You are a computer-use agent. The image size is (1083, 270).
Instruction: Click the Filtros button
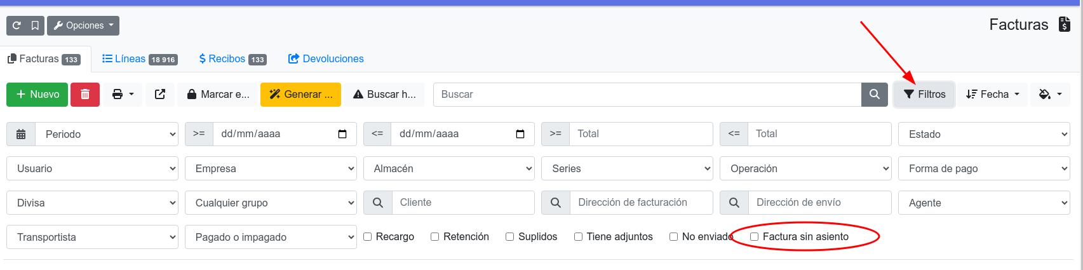(924, 95)
